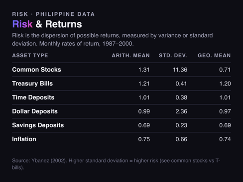
Task: Click Savings Deposits arithmetic mean value
Action: (x=144, y=125)
